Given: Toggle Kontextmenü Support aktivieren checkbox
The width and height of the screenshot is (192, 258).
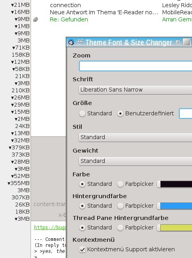Looking at the screenshot, I should [82, 249].
